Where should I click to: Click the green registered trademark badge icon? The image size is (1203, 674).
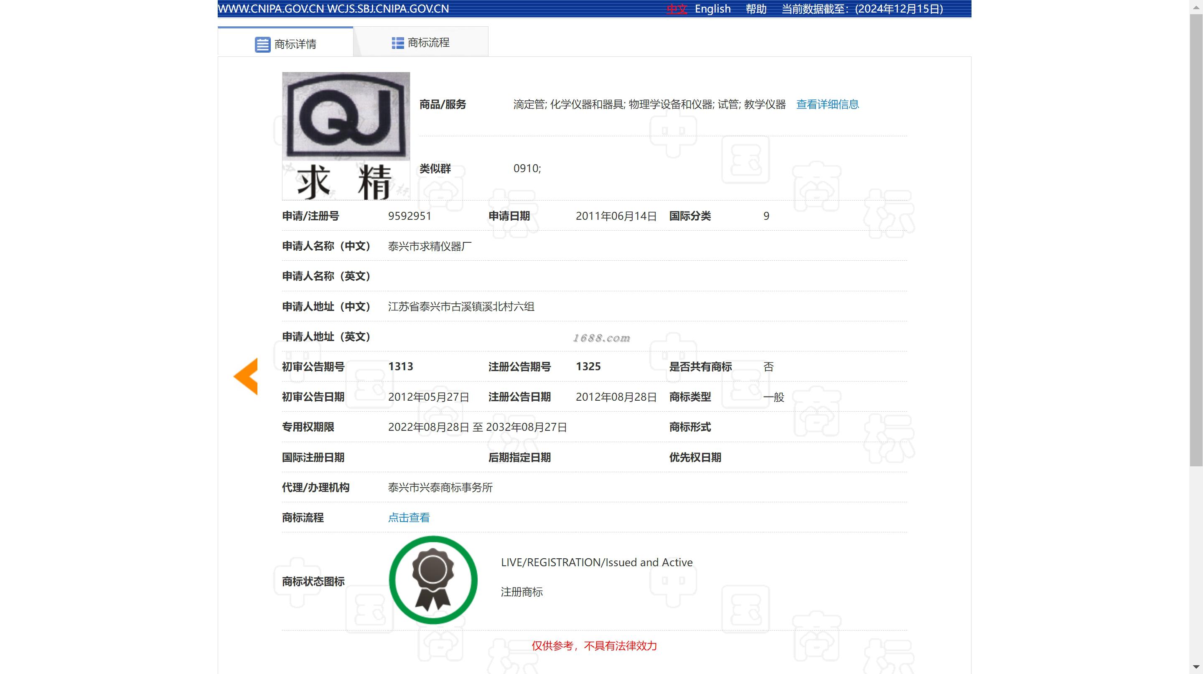433,580
